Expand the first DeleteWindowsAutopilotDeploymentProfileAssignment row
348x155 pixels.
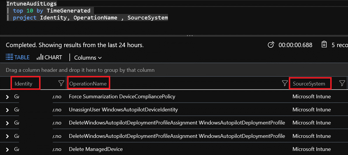click(7, 123)
